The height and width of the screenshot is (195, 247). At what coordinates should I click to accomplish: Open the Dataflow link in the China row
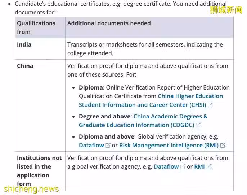91,145
